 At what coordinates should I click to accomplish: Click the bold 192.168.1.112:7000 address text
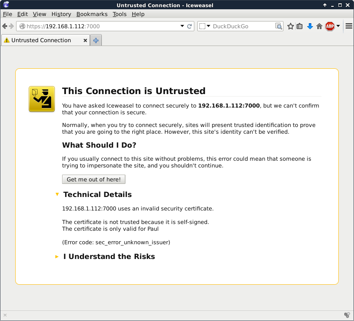[229, 105]
